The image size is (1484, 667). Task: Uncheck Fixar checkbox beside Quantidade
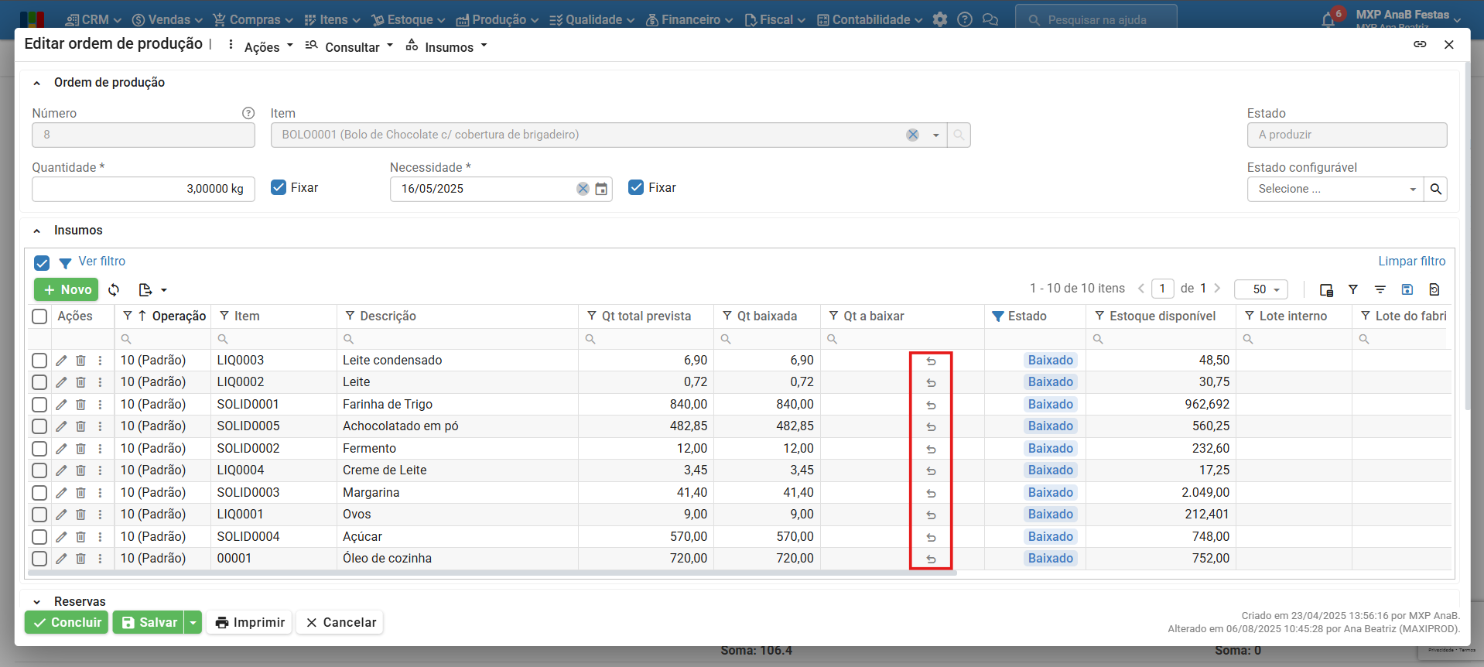279,187
